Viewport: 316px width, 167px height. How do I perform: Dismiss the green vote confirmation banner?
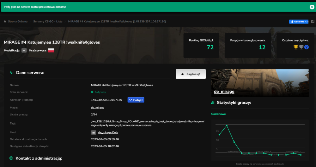click(312, 7)
